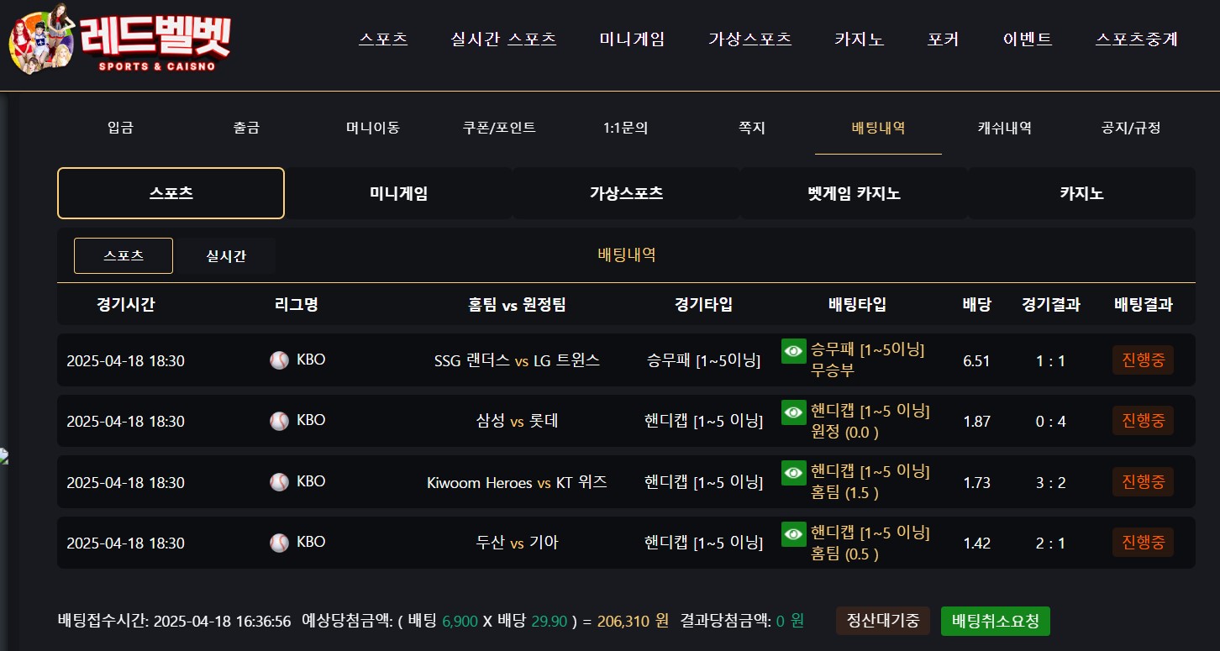Click the 레드벨벳 site logo
This screenshot has height=651, width=1220.
119,40
